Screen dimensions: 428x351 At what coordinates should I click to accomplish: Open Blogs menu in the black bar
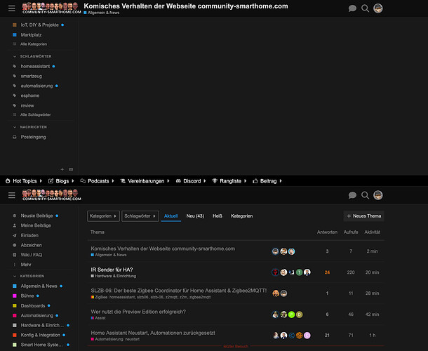tap(61, 181)
